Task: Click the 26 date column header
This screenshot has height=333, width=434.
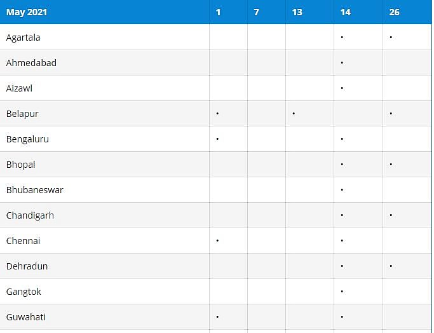Action: pos(395,12)
